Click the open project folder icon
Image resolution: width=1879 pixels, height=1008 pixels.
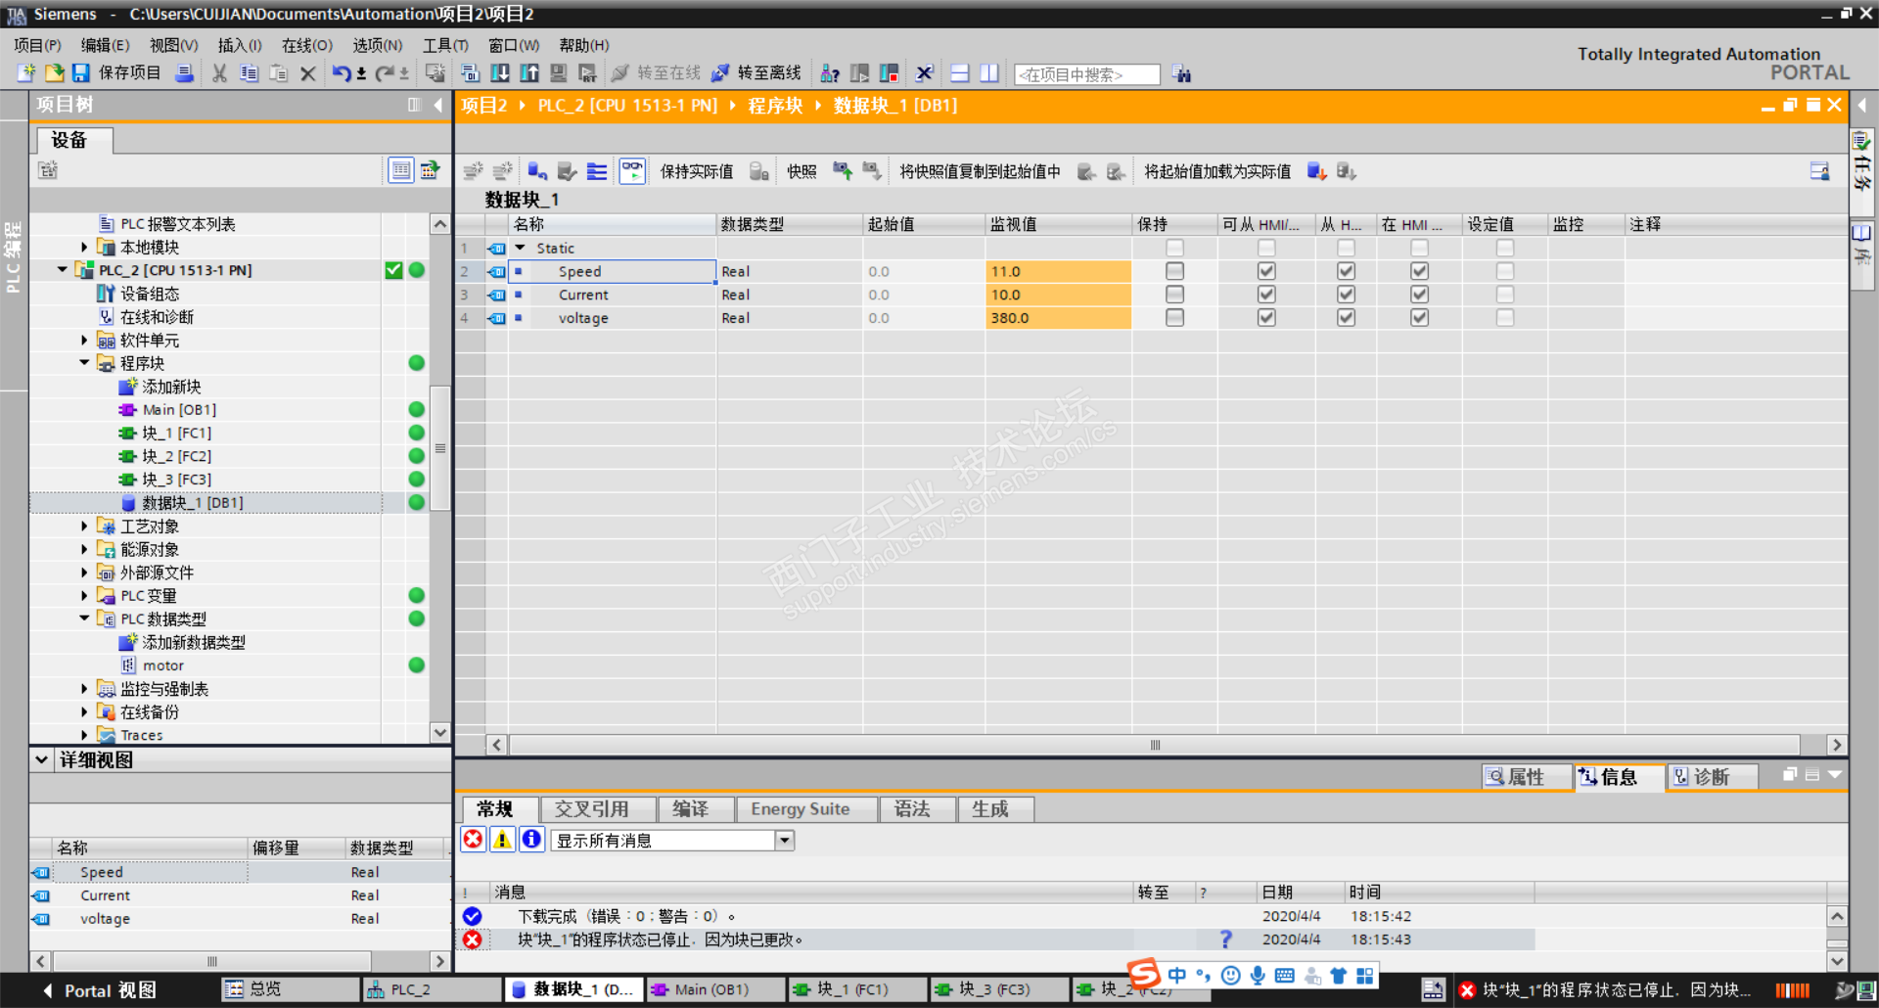click(54, 73)
